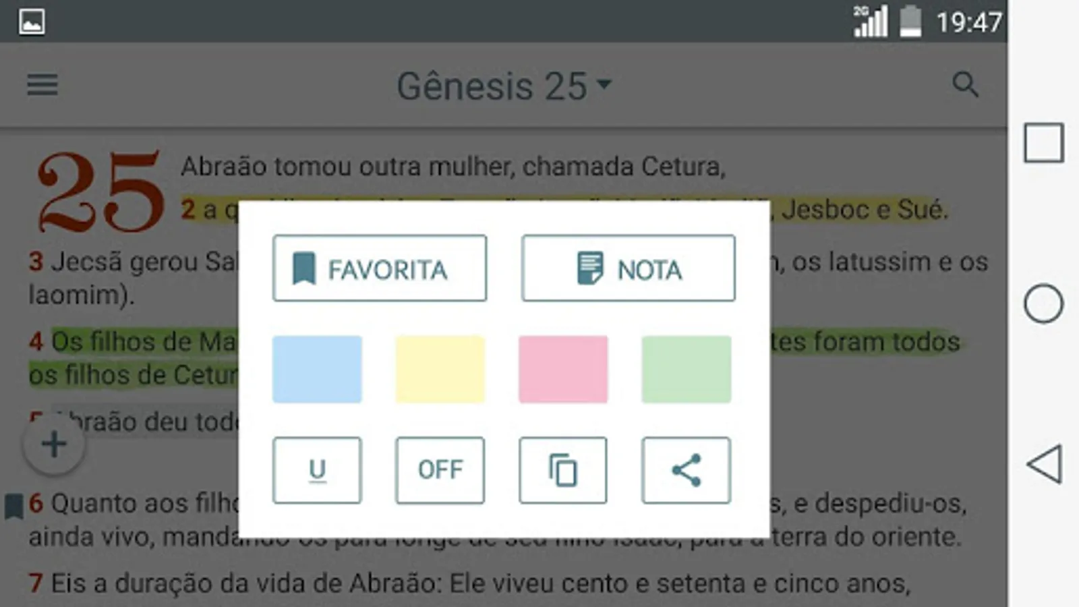
Task: Click the share verse icon
Action: [x=686, y=470]
